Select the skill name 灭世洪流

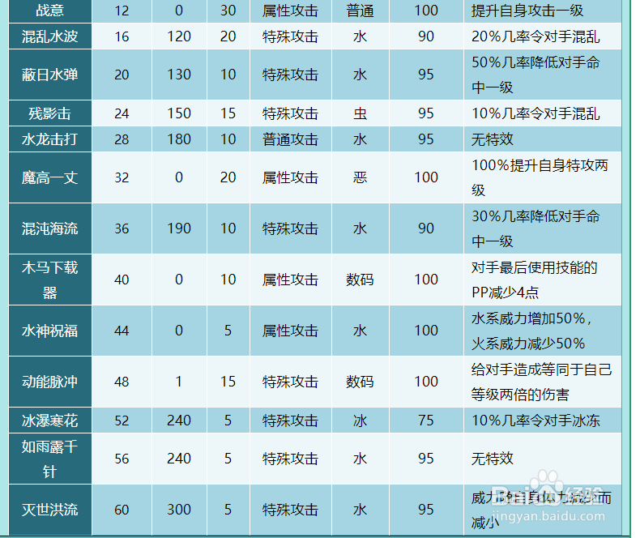coord(49,510)
